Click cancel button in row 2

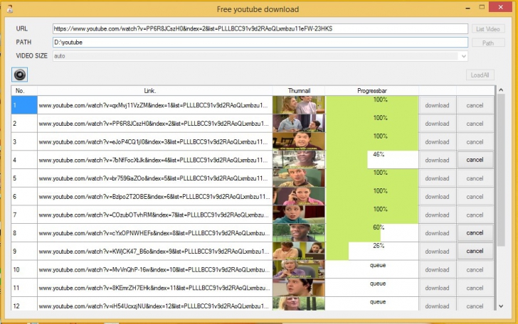(x=475, y=124)
